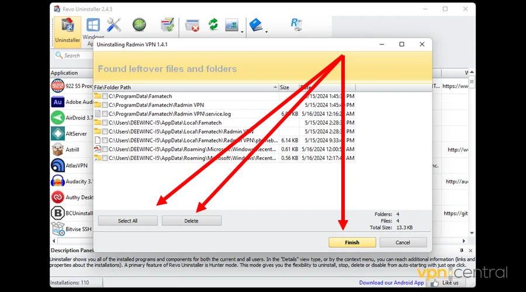Select the Bitvise SSH application icon
The height and width of the screenshot is (292, 526).
tap(58, 229)
